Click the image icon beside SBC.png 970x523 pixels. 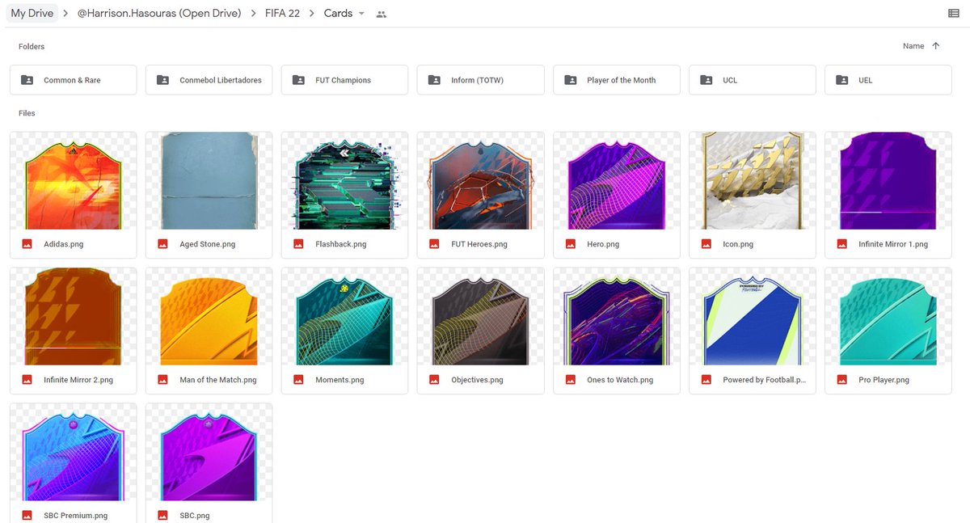162,515
